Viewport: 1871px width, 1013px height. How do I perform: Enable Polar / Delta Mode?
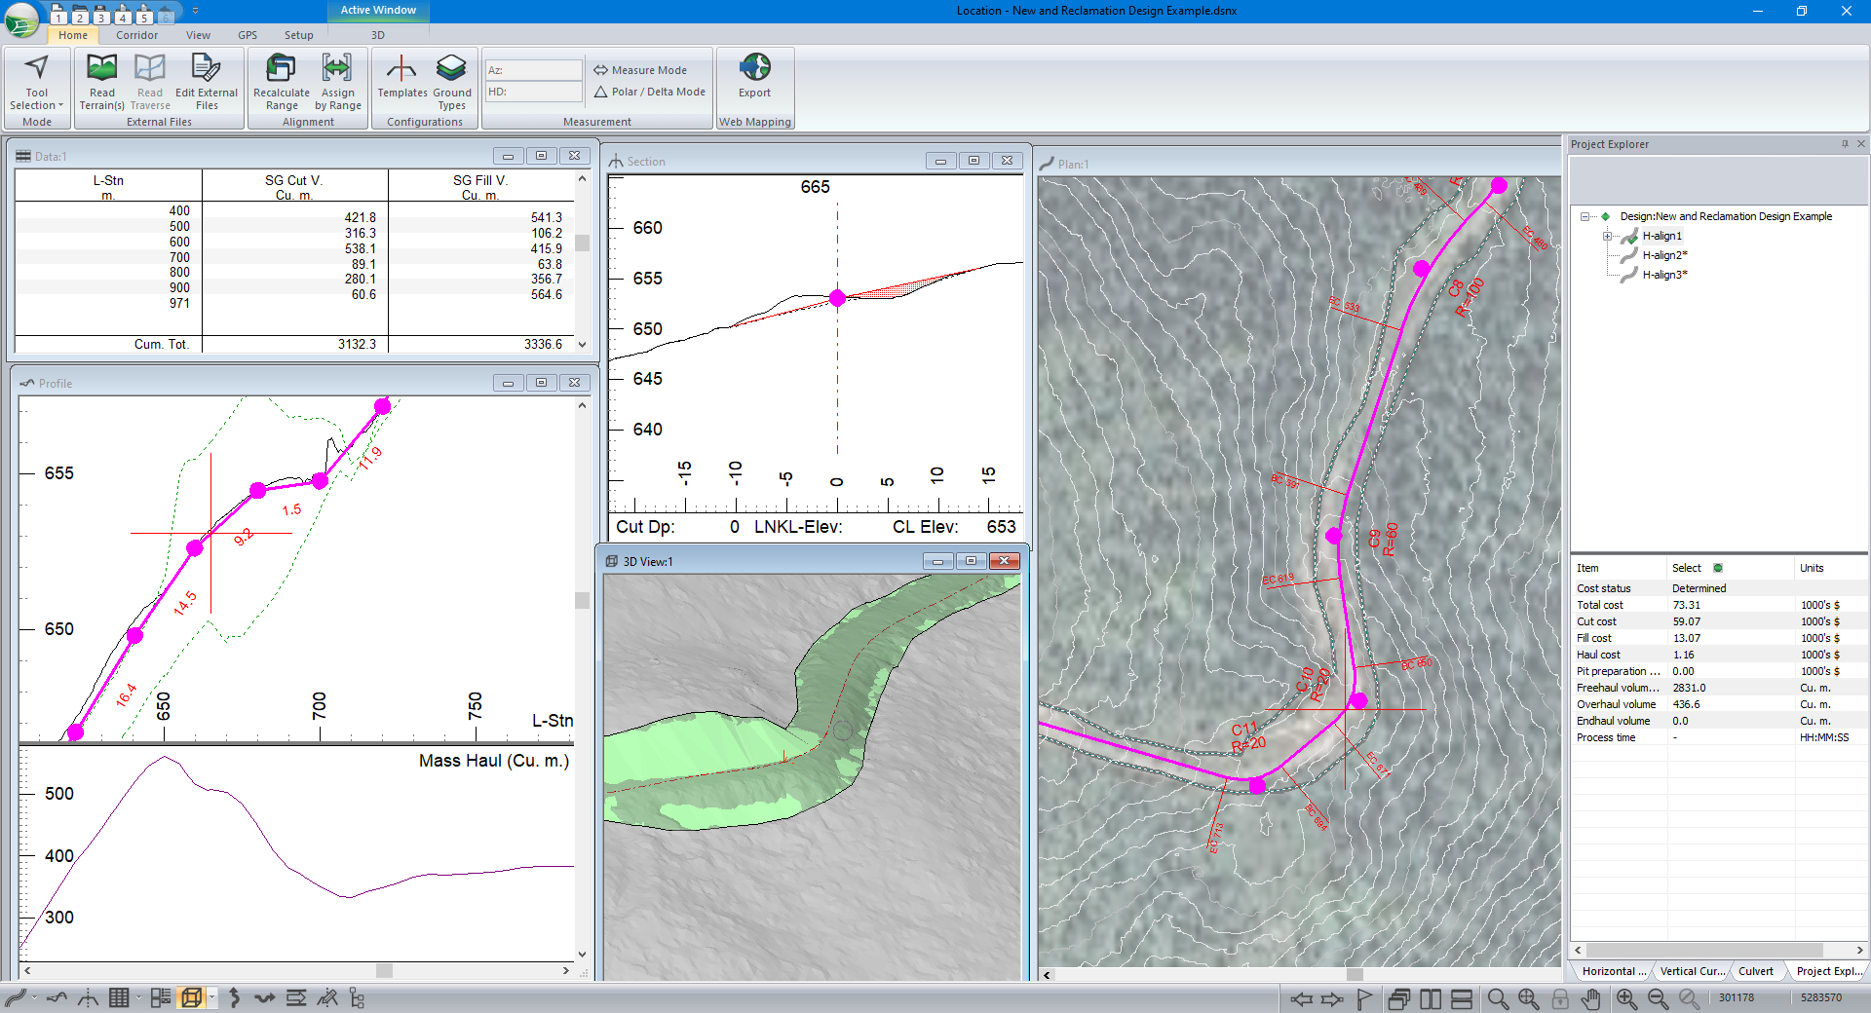[x=649, y=91]
